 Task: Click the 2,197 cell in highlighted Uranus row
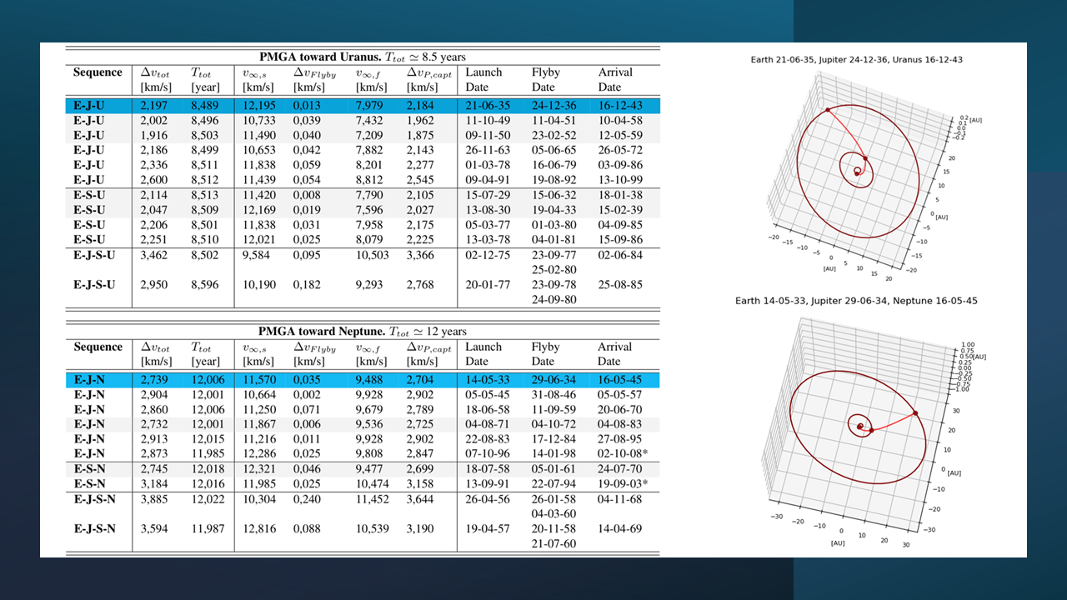[x=155, y=105]
